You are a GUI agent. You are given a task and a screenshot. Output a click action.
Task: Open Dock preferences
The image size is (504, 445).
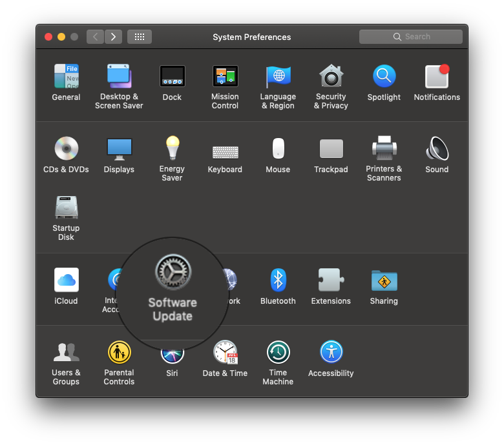coord(172,77)
